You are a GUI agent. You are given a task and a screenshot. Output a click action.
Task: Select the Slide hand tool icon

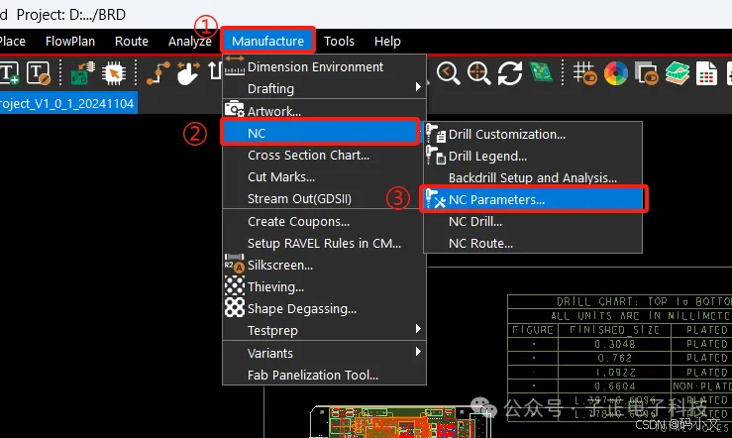pyautogui.click(x=188, y=73)
